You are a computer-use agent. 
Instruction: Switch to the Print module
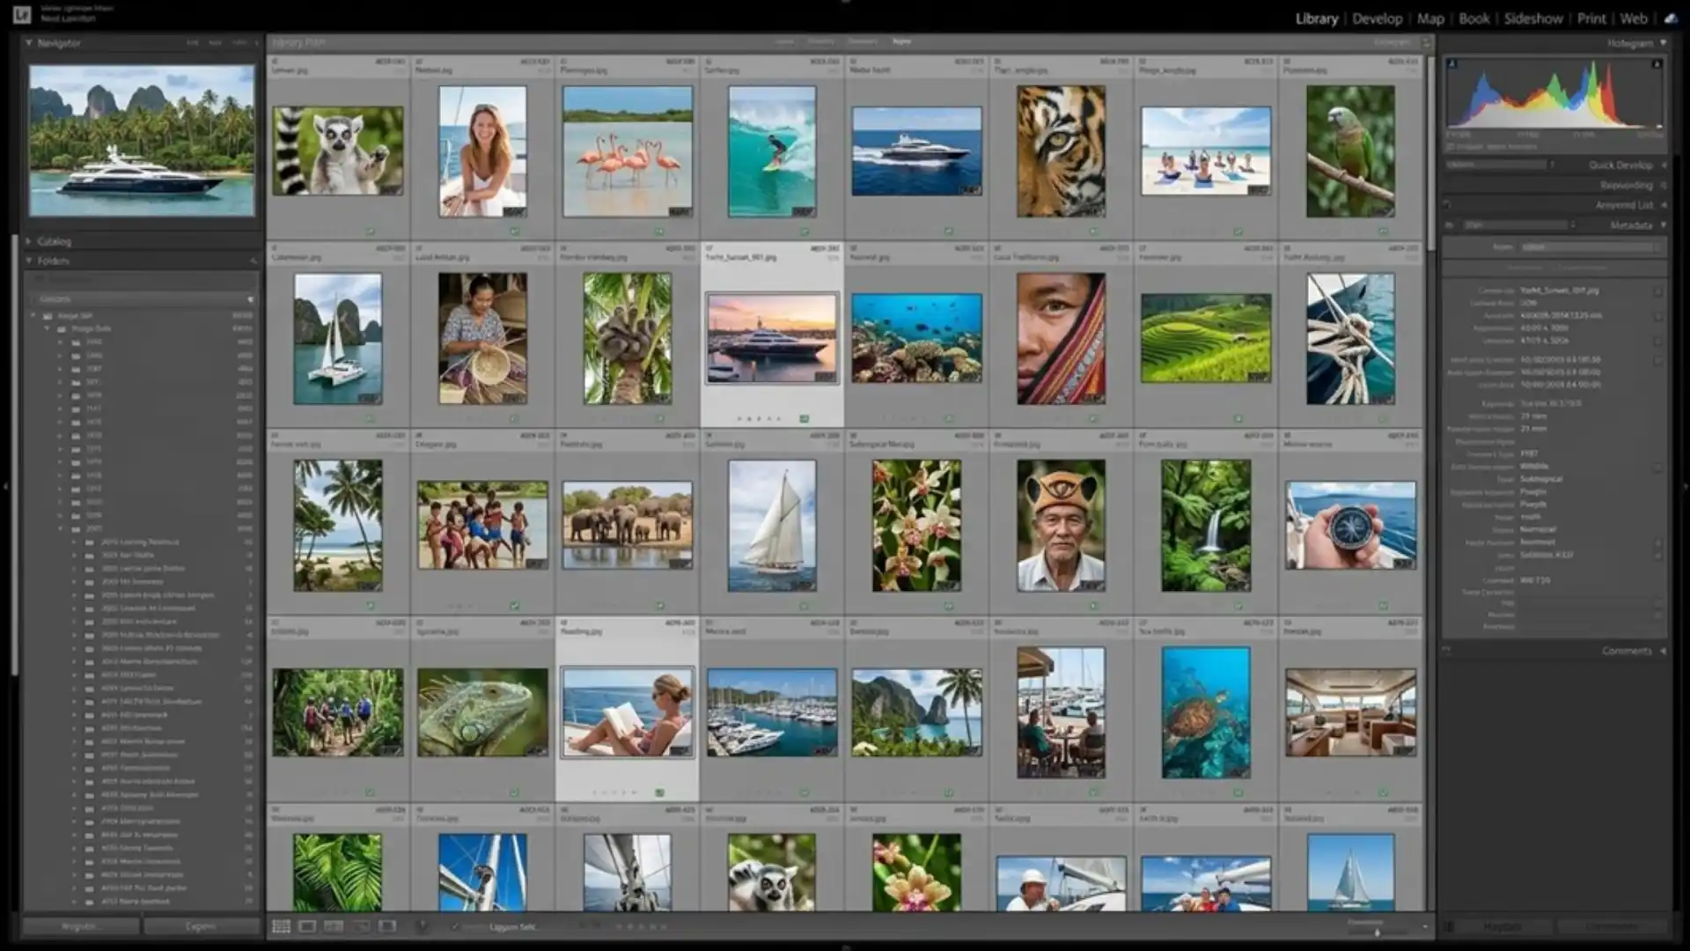click(1591, 18)
